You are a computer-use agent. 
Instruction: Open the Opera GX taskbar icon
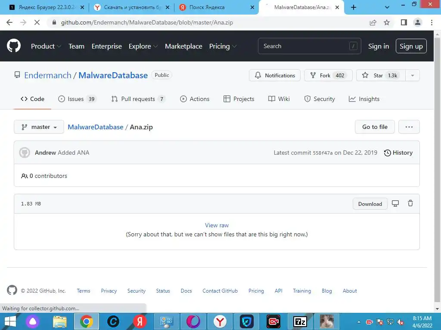pyautogui.click(x=193, y=321)
